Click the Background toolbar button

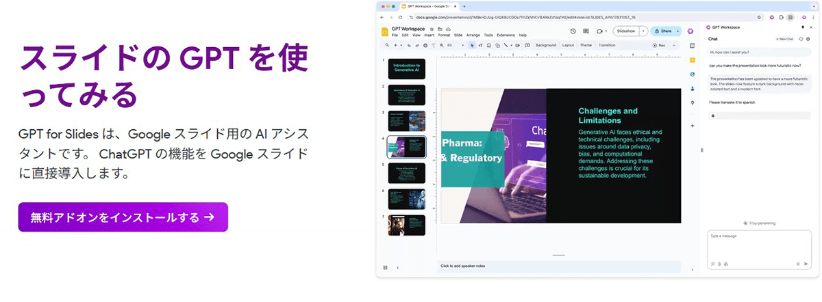(545, 45)
